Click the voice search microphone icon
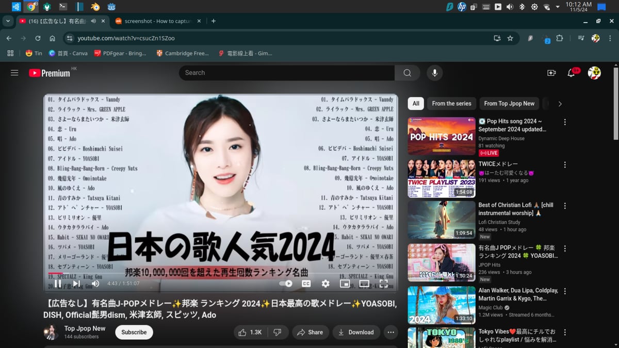Image resolution: width=619 pixels, height=348 pixels. 434,73
